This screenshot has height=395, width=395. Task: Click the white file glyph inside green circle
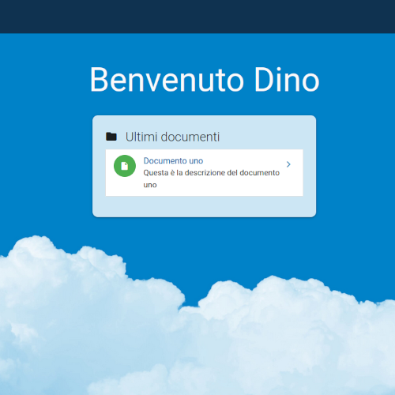coord(125,166)
